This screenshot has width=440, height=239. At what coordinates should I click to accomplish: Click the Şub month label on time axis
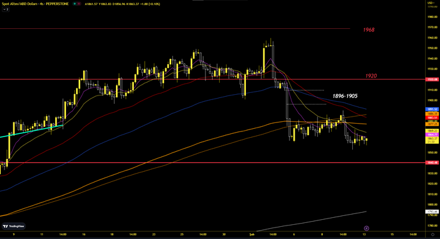252,235
